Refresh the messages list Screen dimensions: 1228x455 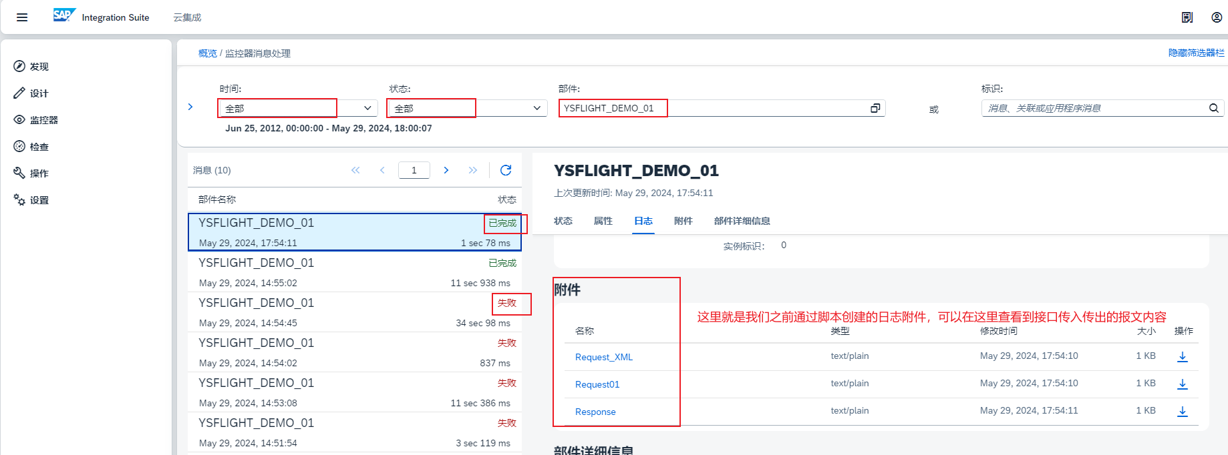(x=506, y=170)
